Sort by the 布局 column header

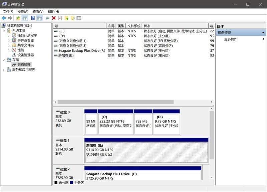111,26
